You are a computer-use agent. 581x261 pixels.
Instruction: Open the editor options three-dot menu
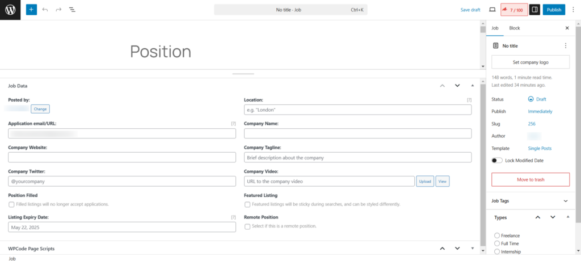(x=573, y=10)
